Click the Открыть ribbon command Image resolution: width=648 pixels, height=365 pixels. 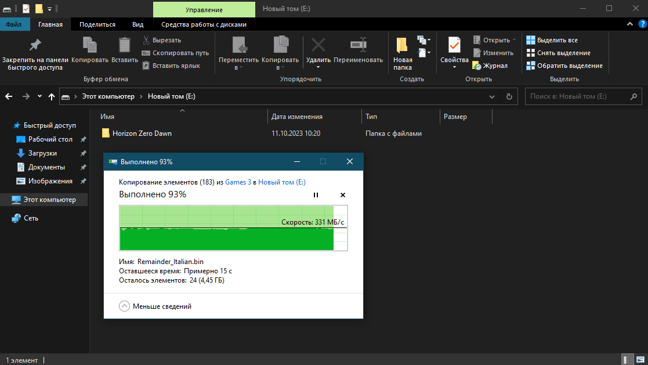pos(494,40)
